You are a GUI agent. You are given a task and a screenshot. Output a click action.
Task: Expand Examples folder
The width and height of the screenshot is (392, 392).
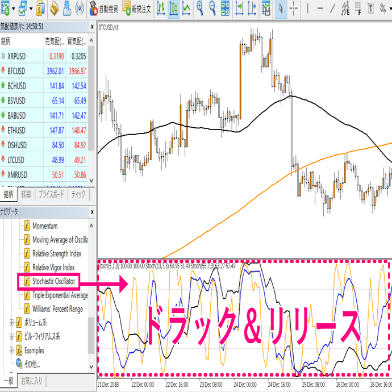point(11,351)
